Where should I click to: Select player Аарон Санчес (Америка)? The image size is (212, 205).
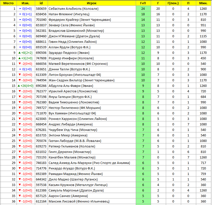point(68,196)
